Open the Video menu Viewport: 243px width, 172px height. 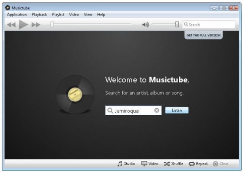point(74,15)
